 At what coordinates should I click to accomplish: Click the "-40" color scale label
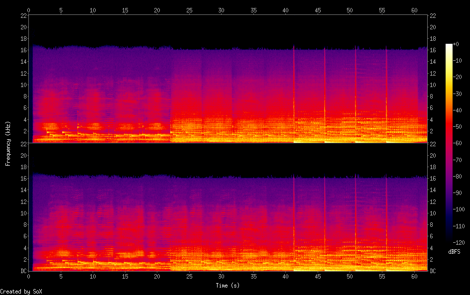tap(458, 110)
